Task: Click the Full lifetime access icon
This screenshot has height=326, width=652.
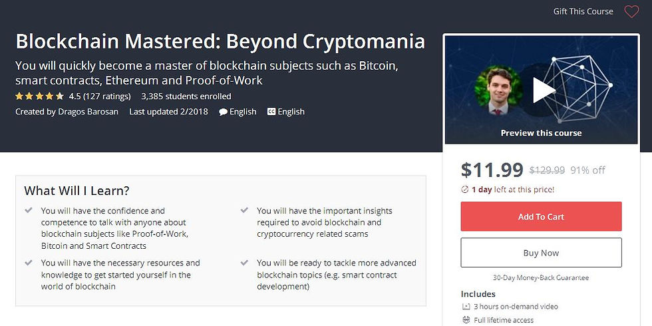Action: click(x=466, y=320)
